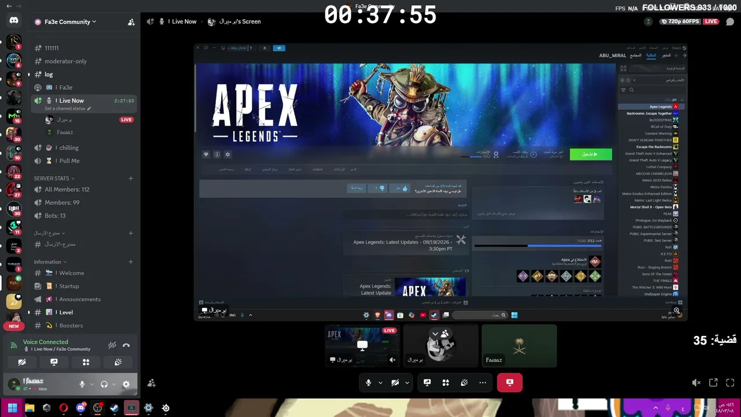Disconnect from voice using the hang-up icon
Viewport: 741px width, 417px height.
click(x=126, y=345)
